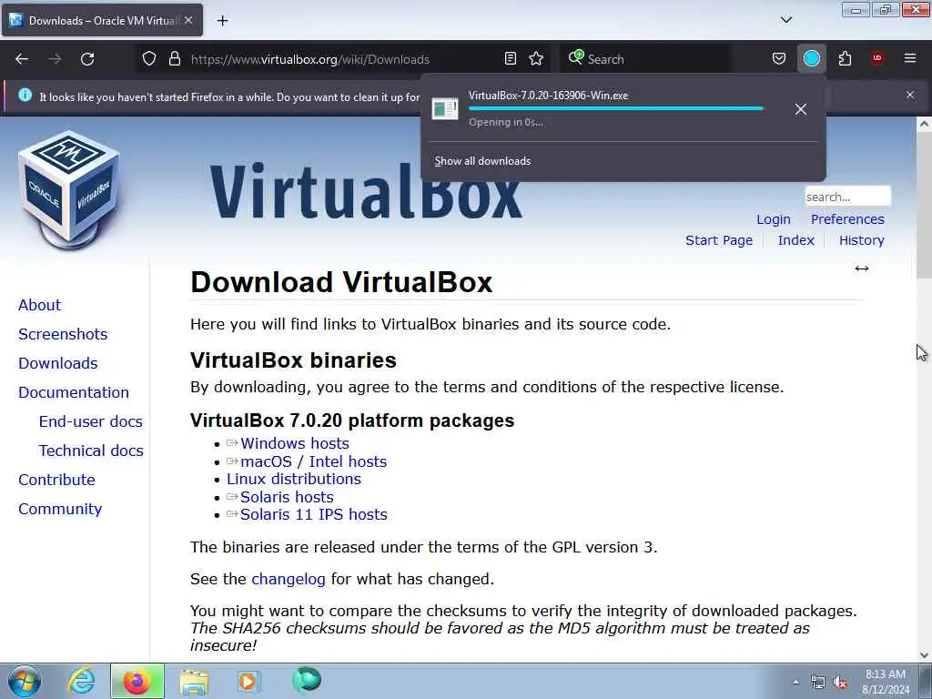
Task: Toggle reader view icon in address bar
Action: coord(510,58)
